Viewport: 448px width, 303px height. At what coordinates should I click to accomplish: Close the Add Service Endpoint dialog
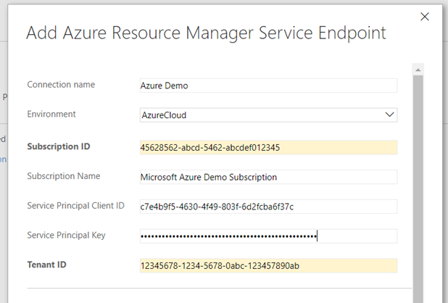(425, 16)
